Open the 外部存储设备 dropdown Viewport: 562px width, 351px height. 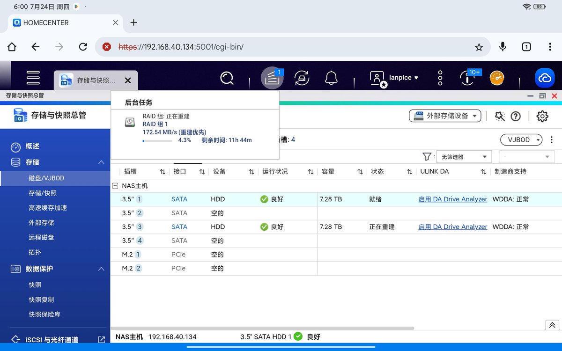[x=444, y=116]
